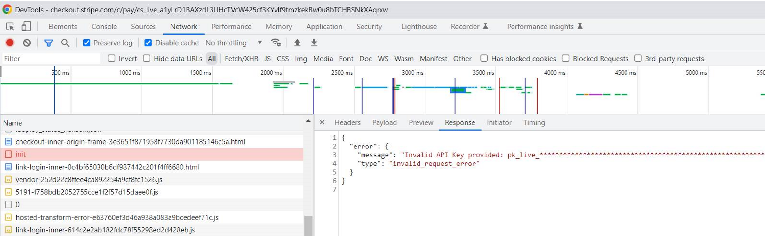This screenshot has width=765, height=236.
Task: Select the Network tab
Action: pyautogui.click(x=184, y=27)
